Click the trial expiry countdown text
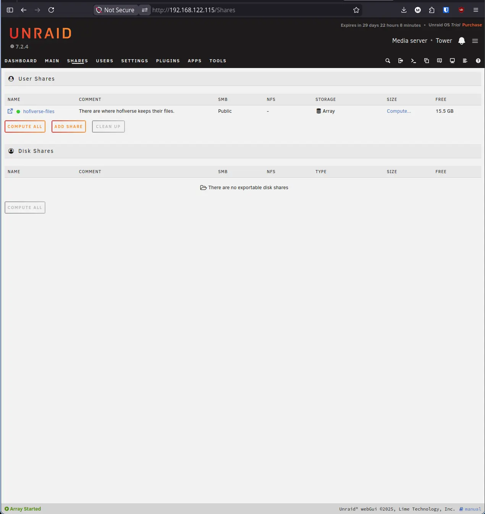The width and height of the screenshot is (485, 514). tap(381, 25)
